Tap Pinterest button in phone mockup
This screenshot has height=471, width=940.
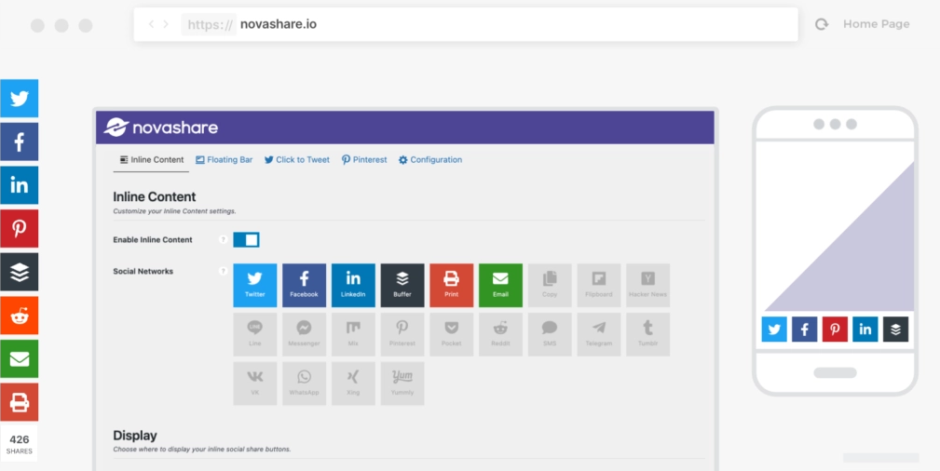[x=835, y=329]
